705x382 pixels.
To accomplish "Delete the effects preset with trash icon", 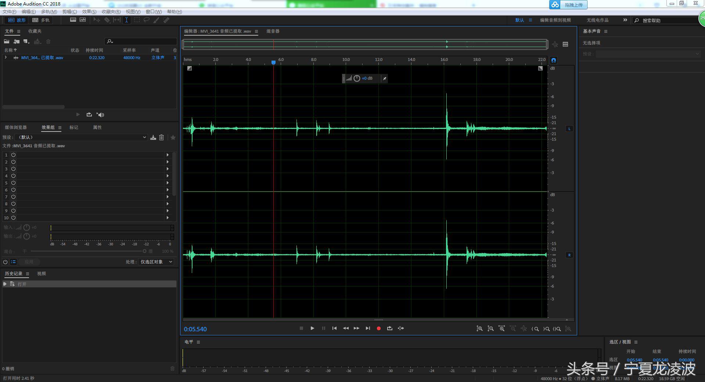I will [161, 137].
